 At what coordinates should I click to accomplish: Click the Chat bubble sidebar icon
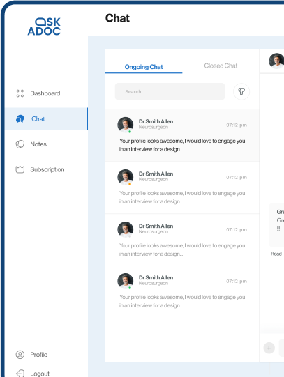20,118
